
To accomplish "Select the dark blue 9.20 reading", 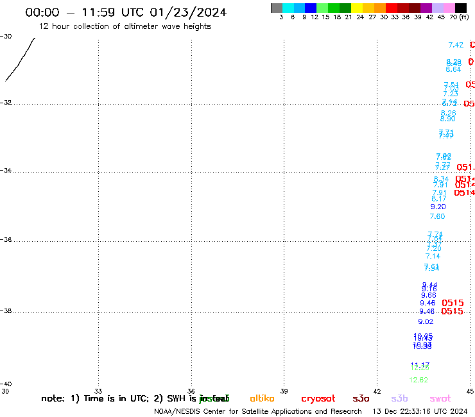I will (x=438, y=207).
